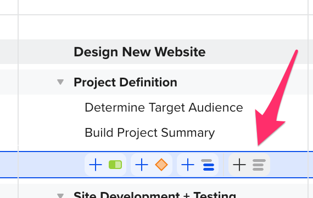Image resolution: width=313 pixels, height=198 pixels.
Task: Click the add task button with green bar
Action: click(105, 165)
